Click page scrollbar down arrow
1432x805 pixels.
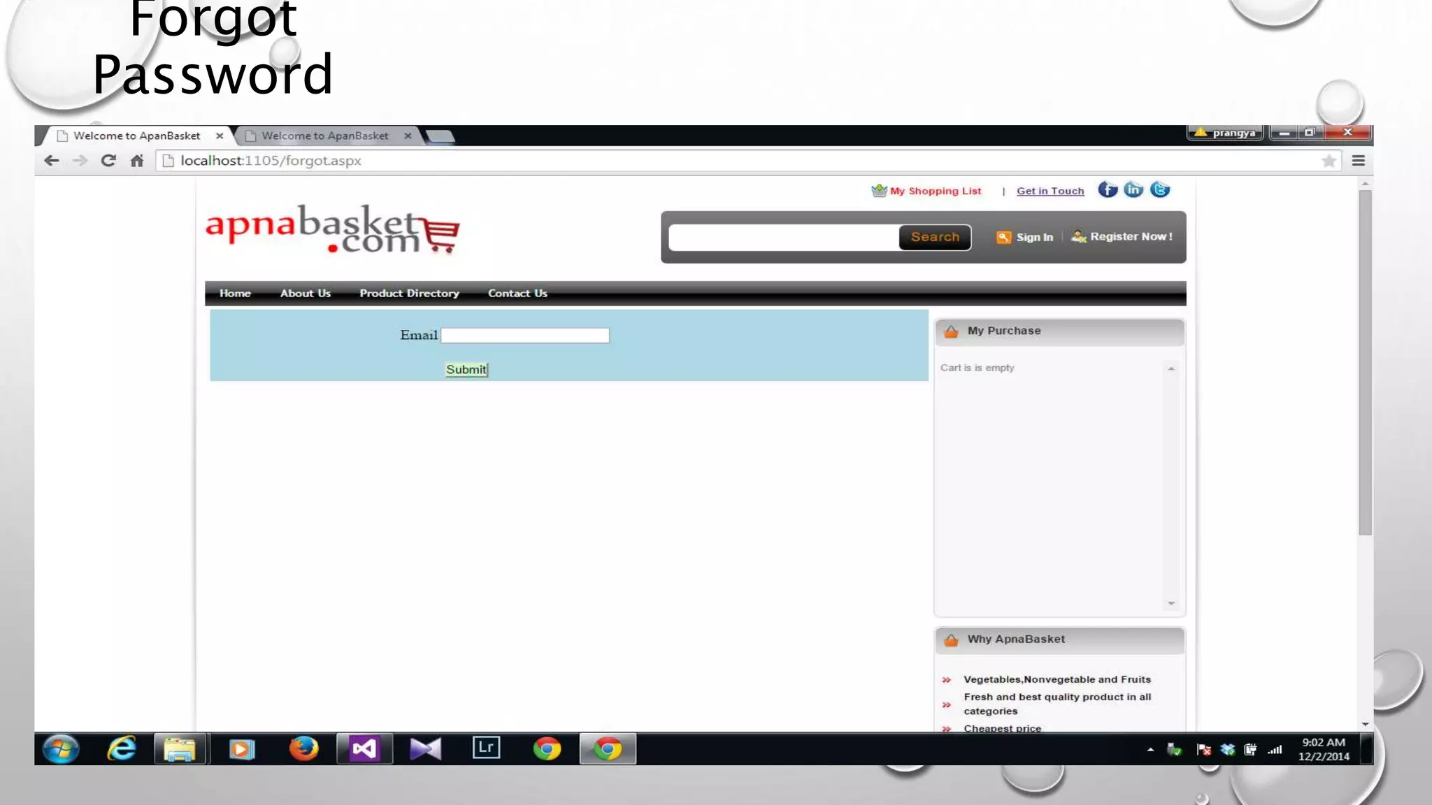click(1366, 725)
